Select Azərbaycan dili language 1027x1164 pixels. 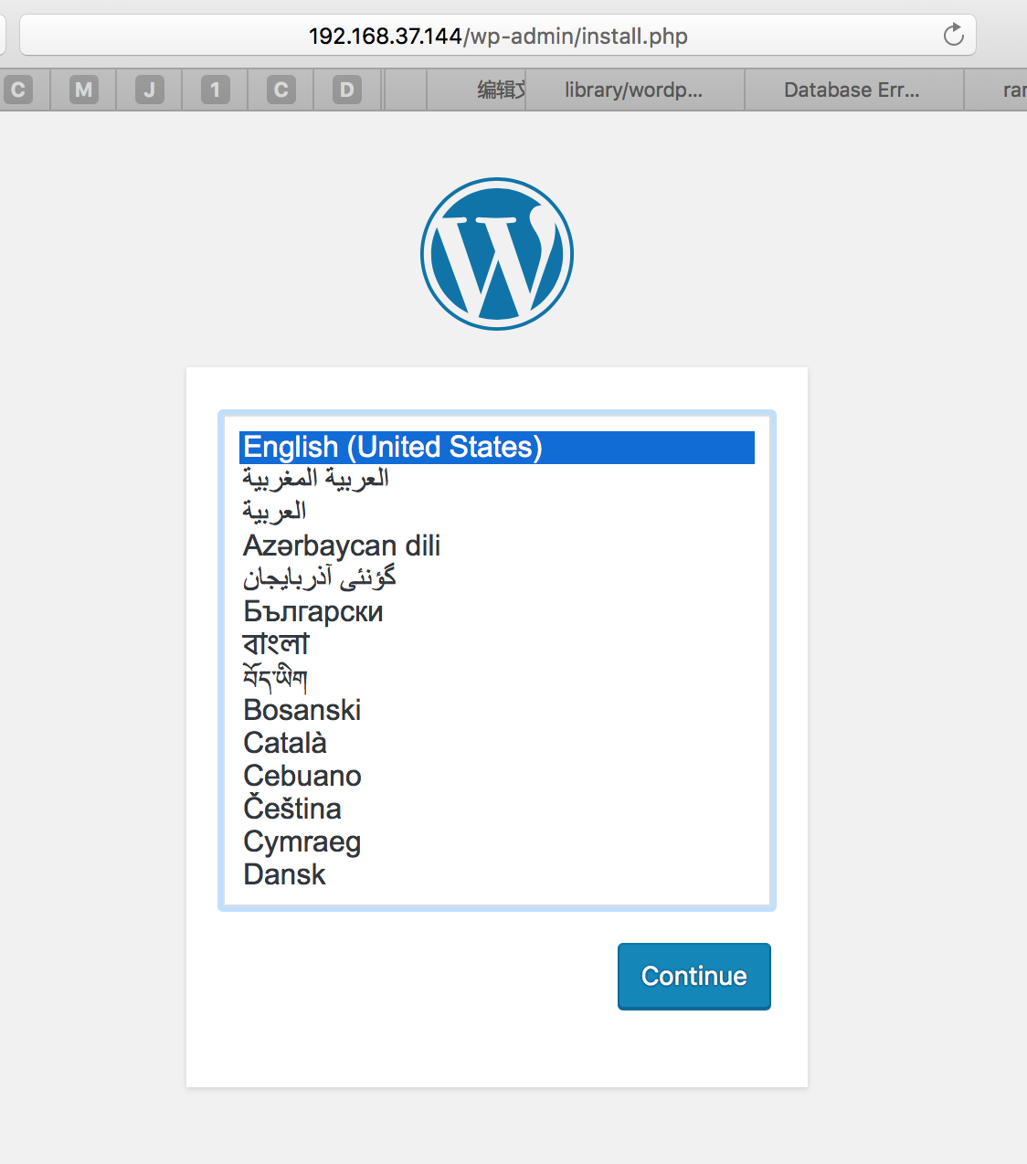click(497, 545)
